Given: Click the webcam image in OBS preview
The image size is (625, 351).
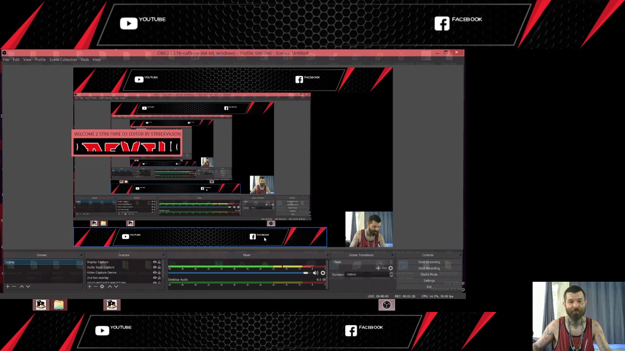Looking at the screenshot, I should click(x=369, y=229).
